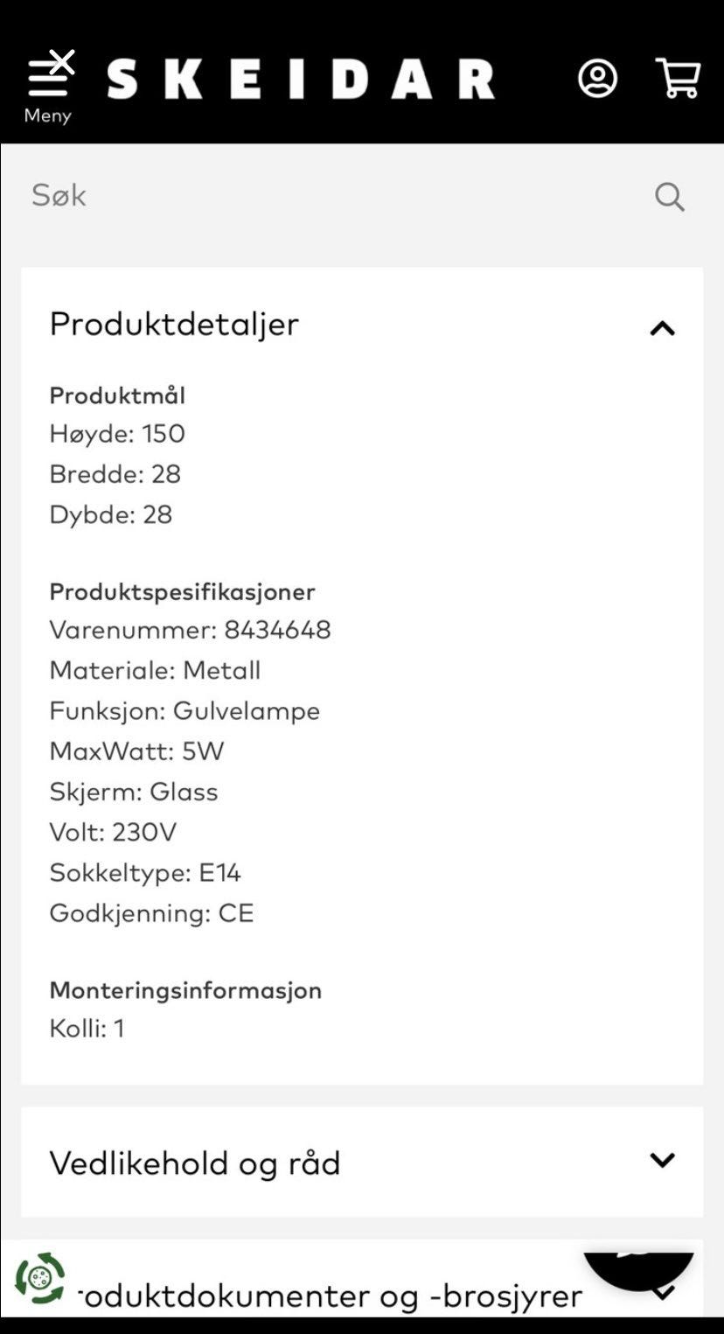Click the magnifying glass search icon
The image size is (724, 1334).
[669, 197]
